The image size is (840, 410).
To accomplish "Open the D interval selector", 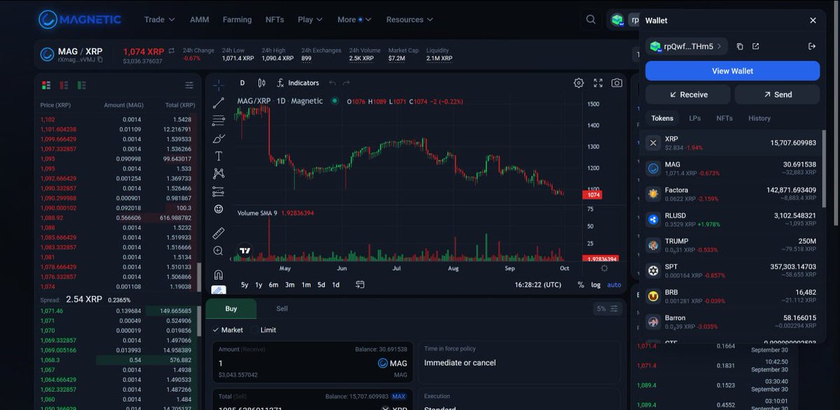I will [x=242, y=83].
